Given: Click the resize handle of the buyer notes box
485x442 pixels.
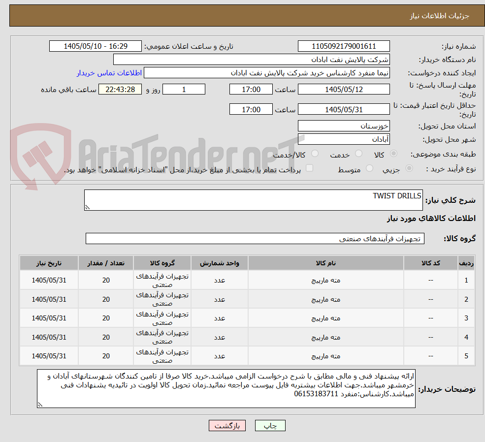Looking at the screenshot, I should click(40, 405).
